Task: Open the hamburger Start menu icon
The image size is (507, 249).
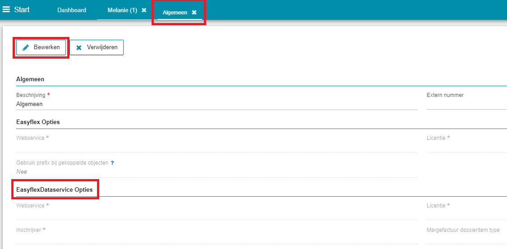Action: tap(6, 9)
